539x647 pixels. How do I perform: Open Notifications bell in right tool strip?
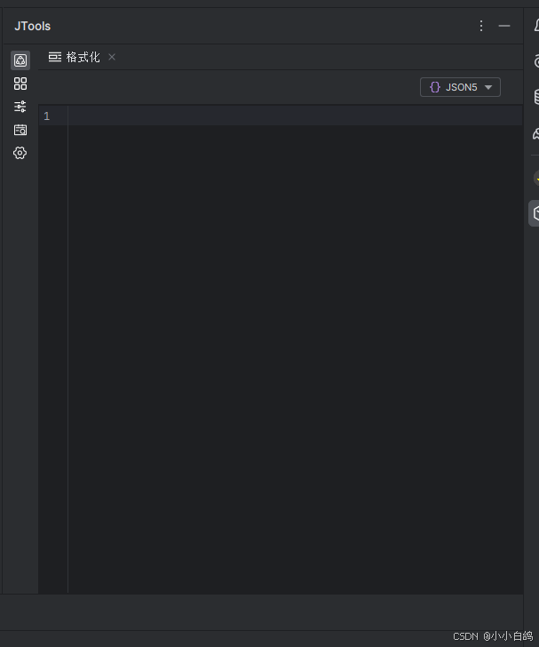[536, 26]
